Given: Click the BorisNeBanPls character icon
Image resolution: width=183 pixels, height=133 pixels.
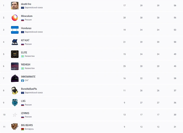Looking at the screenshot, I should [x=15, y=90].
